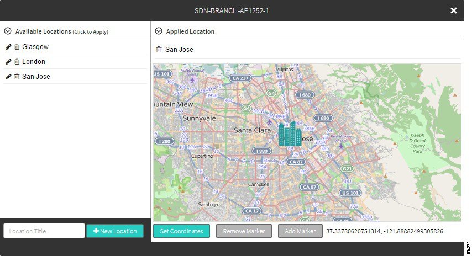
Task: Click the Add Marker button
Action: pyautogui.click(x=300, y=231)
